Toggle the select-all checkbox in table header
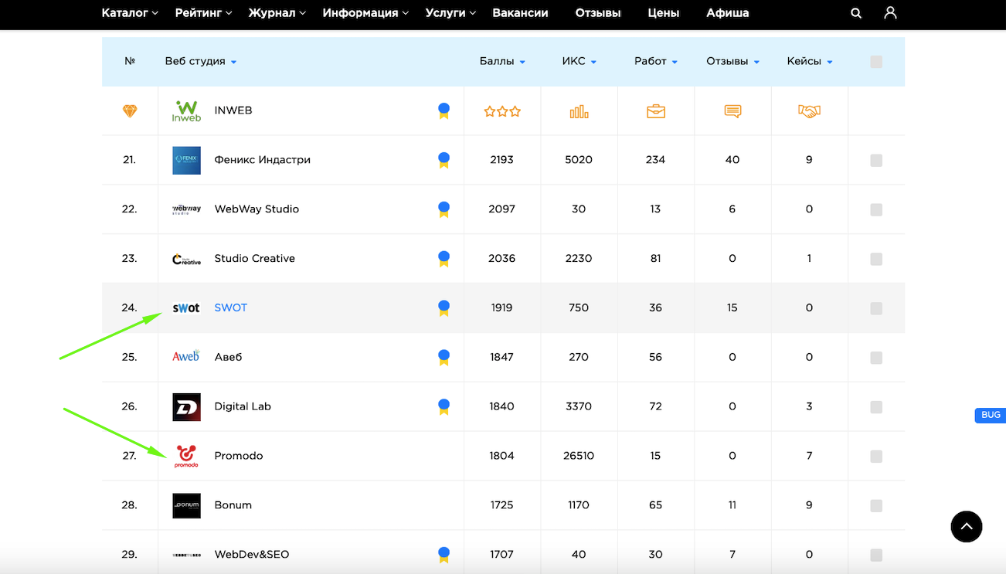The width and height of the screenshot is (1006, 574). point(876,62)
